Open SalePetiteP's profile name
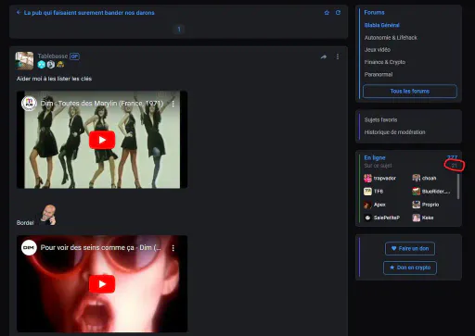The width and height of the screenshot is (475, 336). click(387, 218)
